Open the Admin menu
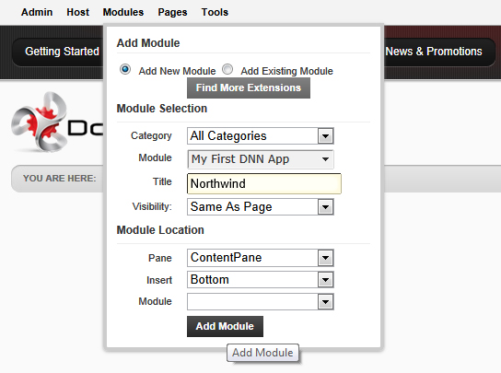This screenshot has width=501, height=373. tap(37, 12)
